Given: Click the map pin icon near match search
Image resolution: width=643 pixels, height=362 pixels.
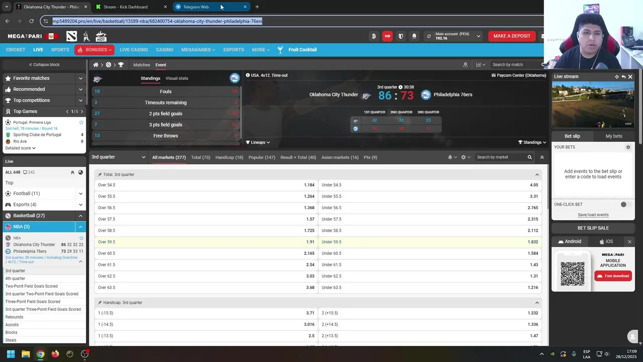Looking at the screenshot, I should coord(465,65).
